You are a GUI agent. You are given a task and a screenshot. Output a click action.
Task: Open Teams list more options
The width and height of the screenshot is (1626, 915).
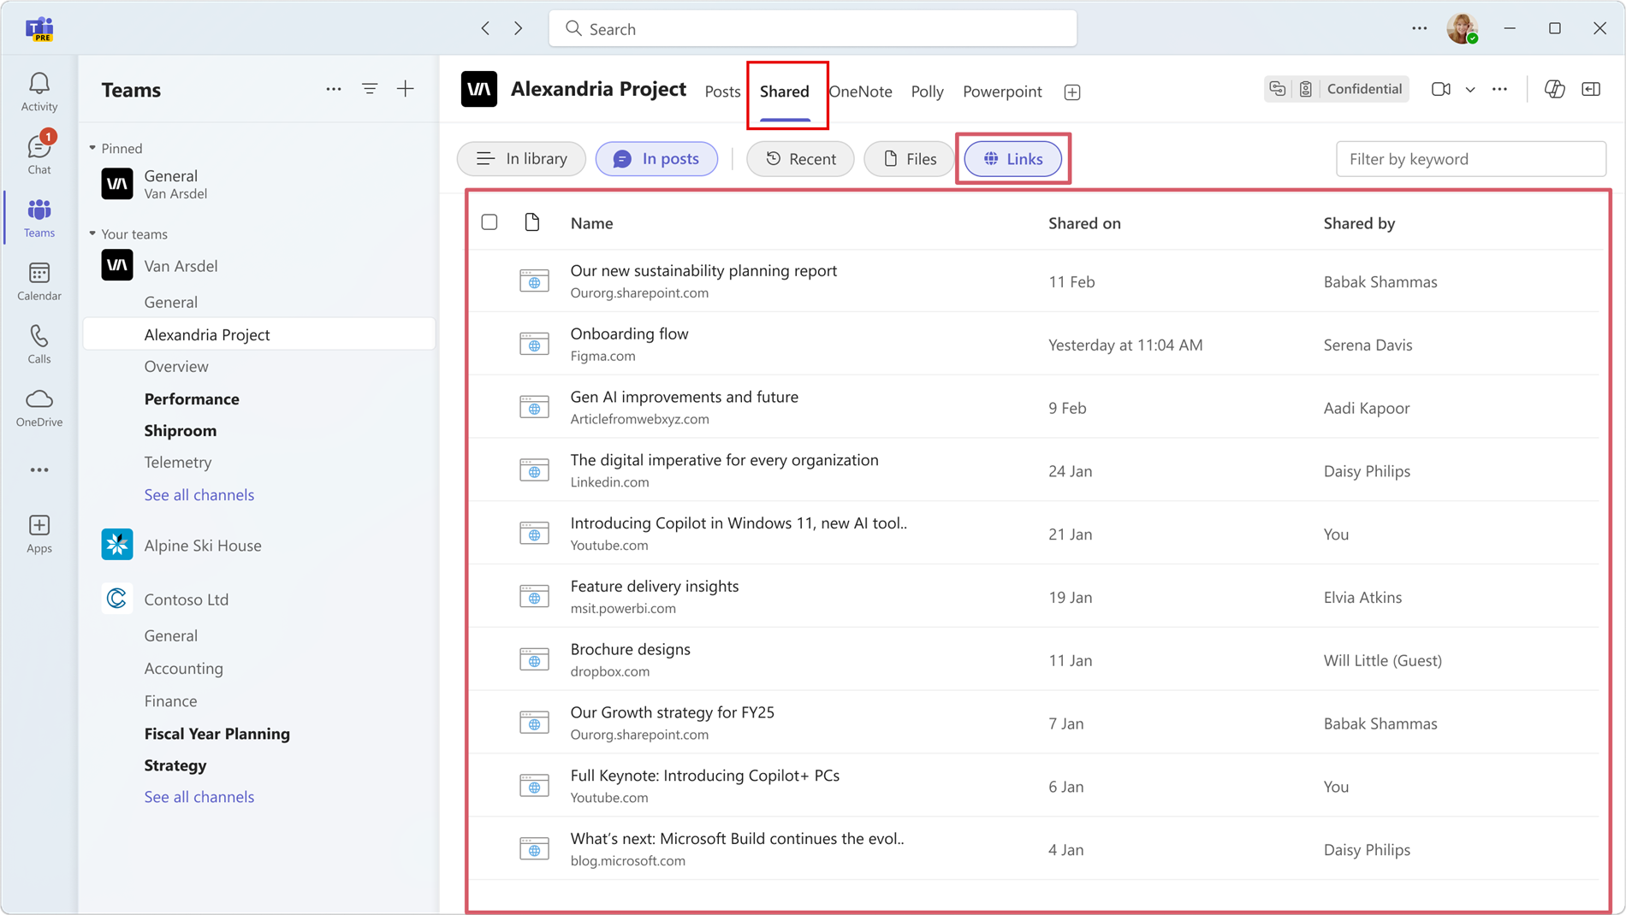[334, 89]
